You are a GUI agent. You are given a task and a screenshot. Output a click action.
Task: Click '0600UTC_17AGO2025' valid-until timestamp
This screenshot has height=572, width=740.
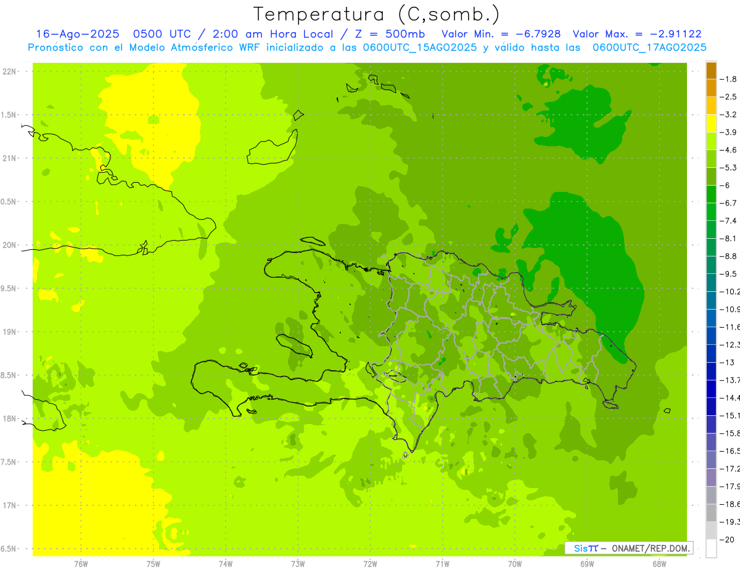tap(649, 47)
